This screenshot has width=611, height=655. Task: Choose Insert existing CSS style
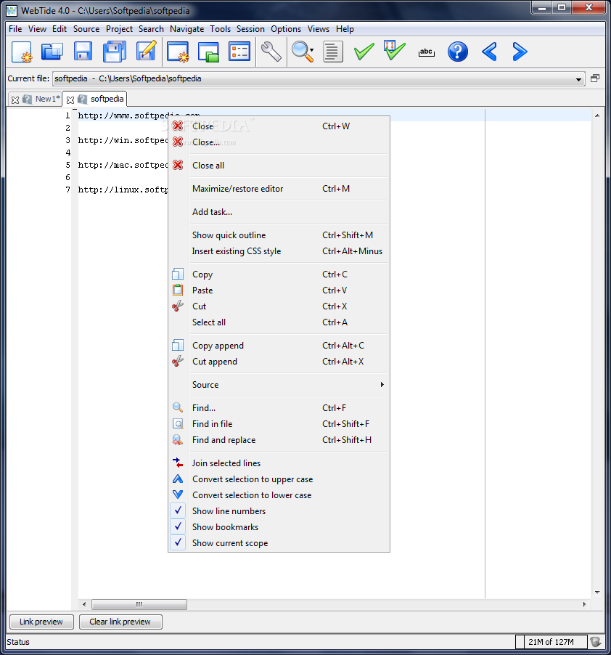[279, 251]
